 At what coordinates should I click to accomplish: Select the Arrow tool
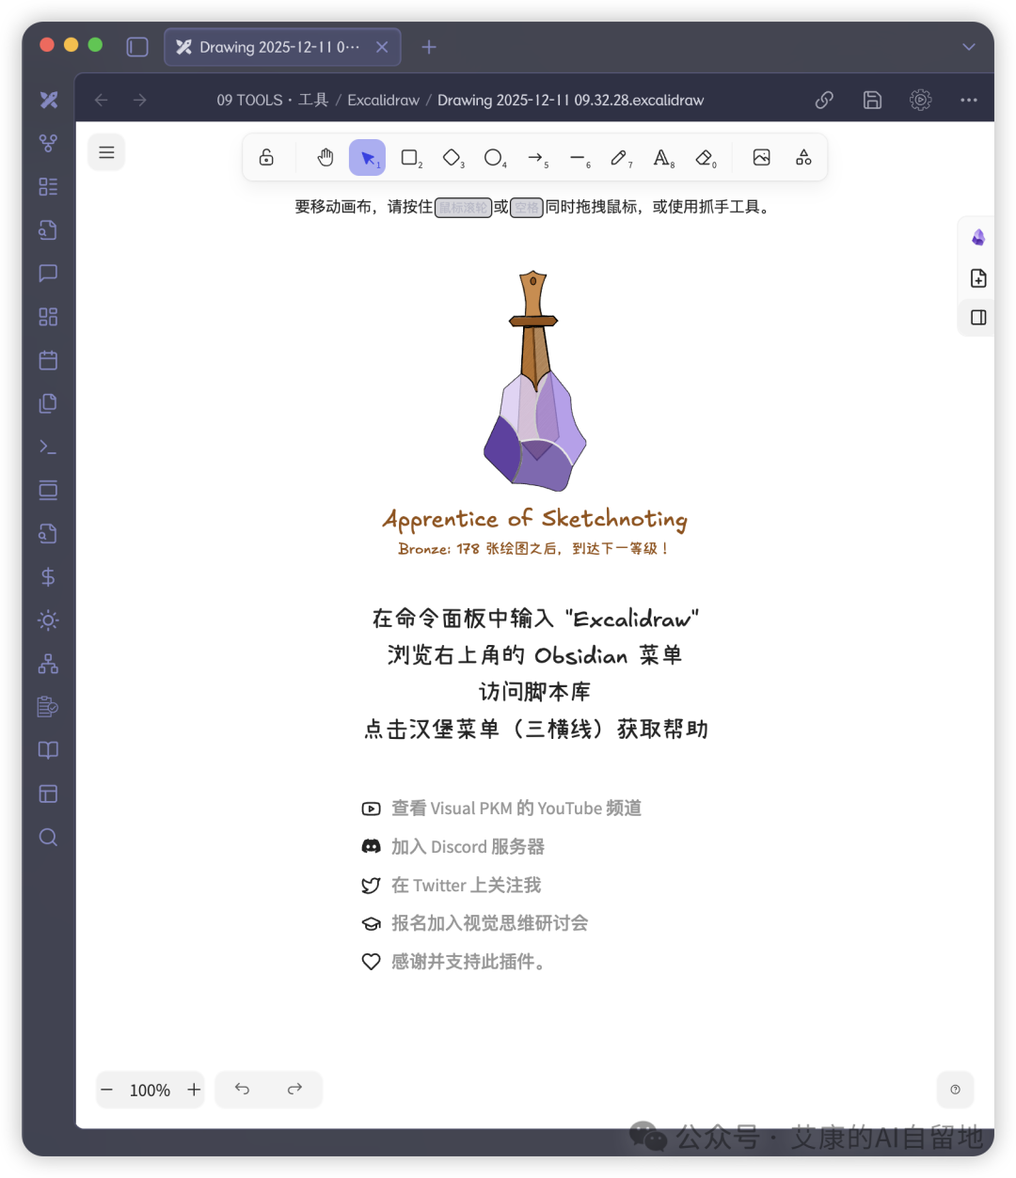coord(536,158)
